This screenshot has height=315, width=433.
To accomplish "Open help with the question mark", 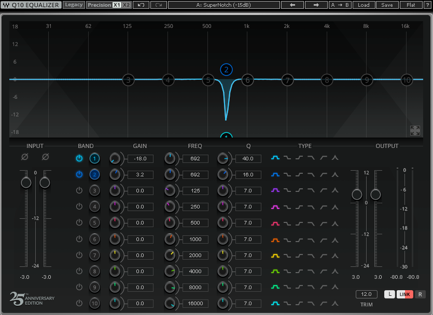I will coord(427,5).
